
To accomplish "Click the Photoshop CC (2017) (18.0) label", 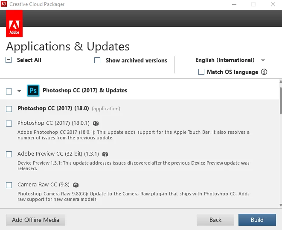I will (x=53, y=108).
